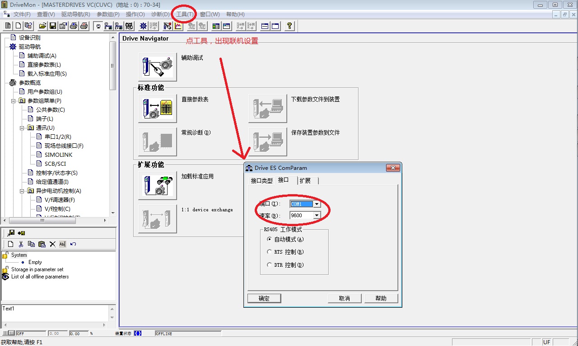The image size is (578, 346).
Task: Click the tree panel vertical scrollbar
Action: (113, 125)
